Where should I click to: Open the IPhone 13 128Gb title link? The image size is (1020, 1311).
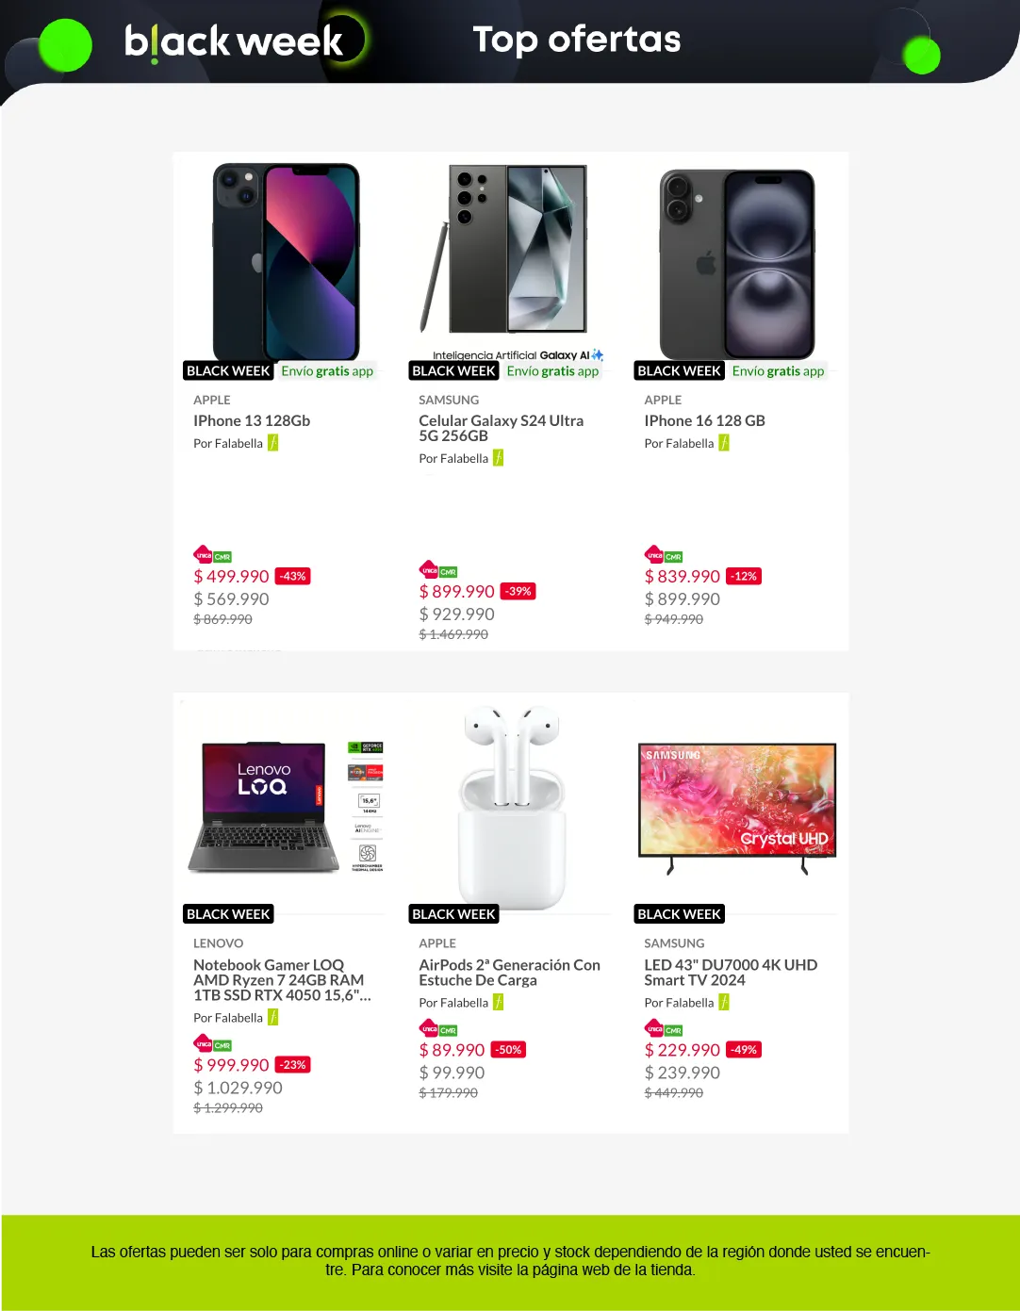click(x=252, y=420)
